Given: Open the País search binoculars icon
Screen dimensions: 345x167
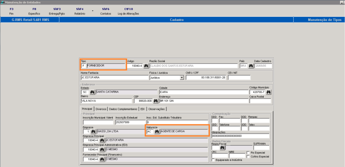Looking at the screenshot, I should pyautogui.click(x=251, y=66).
